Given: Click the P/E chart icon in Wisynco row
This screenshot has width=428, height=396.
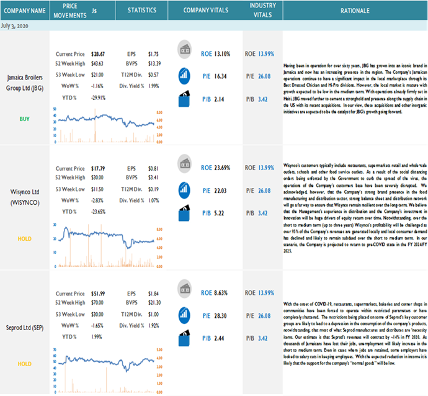Looking at the screenshot, I should pos(184,190).
